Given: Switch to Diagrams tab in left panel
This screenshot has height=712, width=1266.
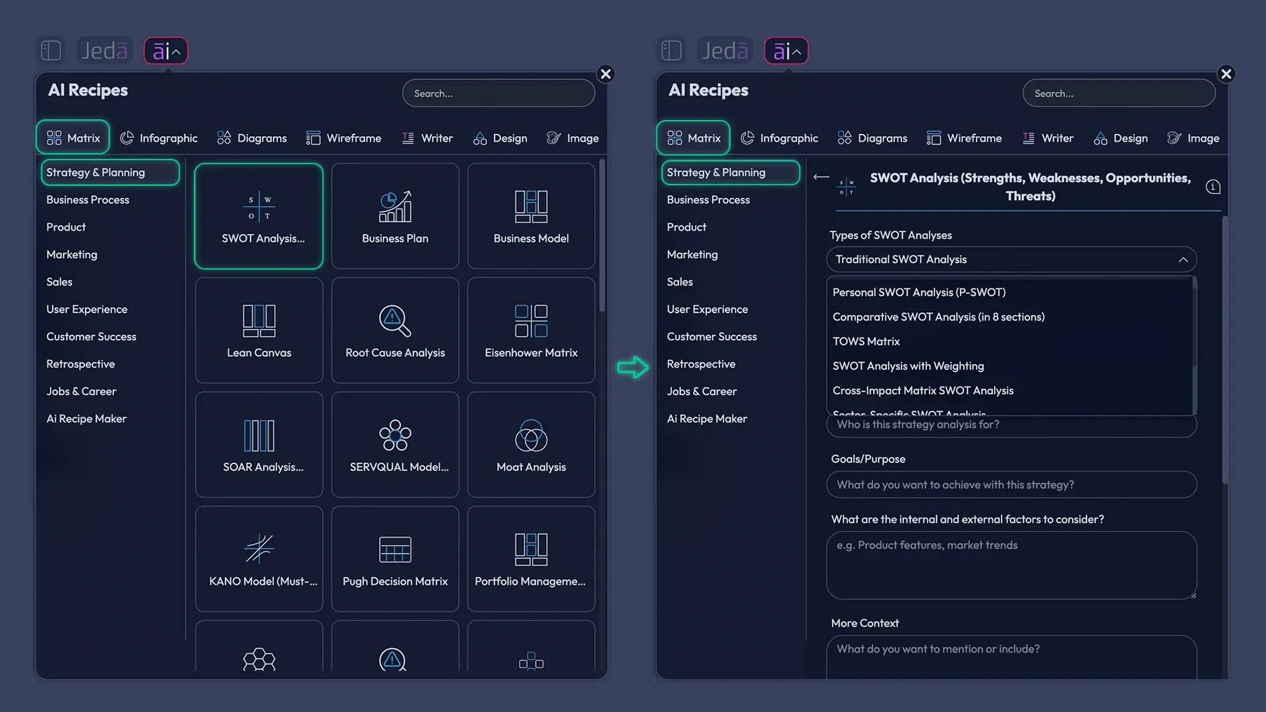Looking at the screenshot, I should point(252,138).
